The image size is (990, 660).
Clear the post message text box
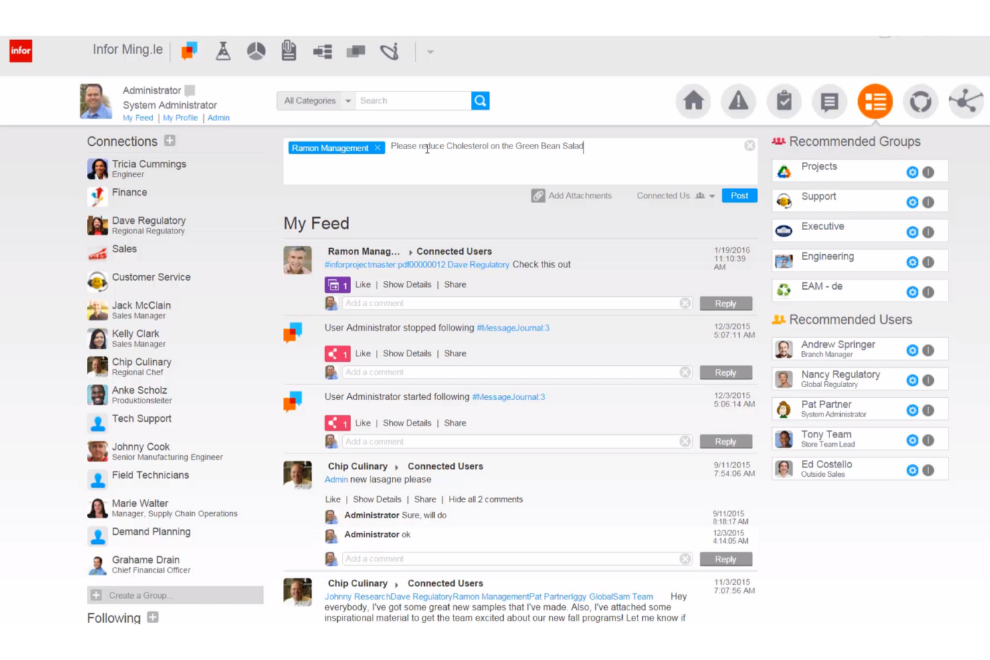pyautogui.click(x=750, y=146)
